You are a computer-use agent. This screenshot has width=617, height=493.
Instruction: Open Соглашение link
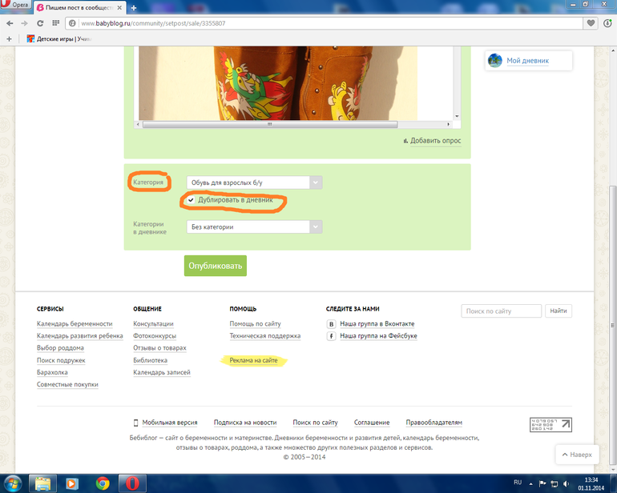[x=372, y=423]
